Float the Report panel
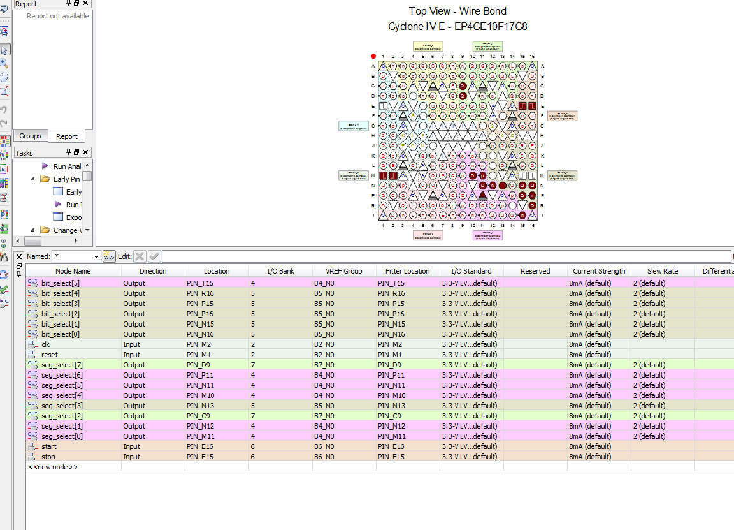 (76, 3)
